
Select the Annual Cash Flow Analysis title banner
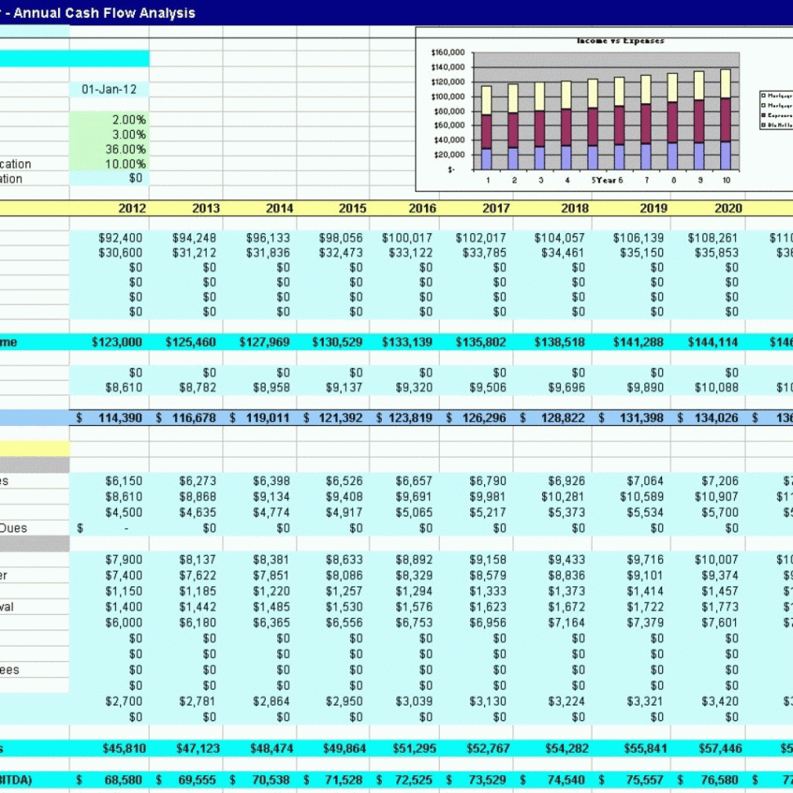[x=98, y=12]
